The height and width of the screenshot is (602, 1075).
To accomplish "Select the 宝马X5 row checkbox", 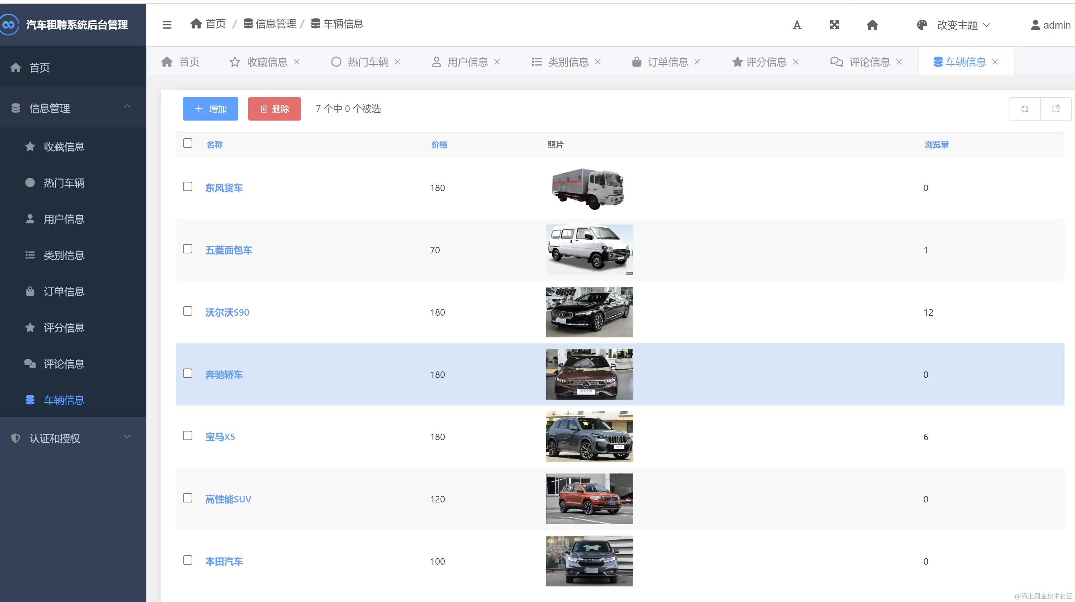I will (187, 435).
